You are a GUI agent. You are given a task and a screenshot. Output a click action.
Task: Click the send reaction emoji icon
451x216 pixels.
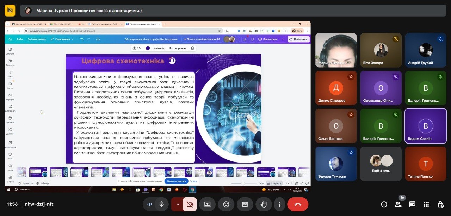tap(226, 204)
